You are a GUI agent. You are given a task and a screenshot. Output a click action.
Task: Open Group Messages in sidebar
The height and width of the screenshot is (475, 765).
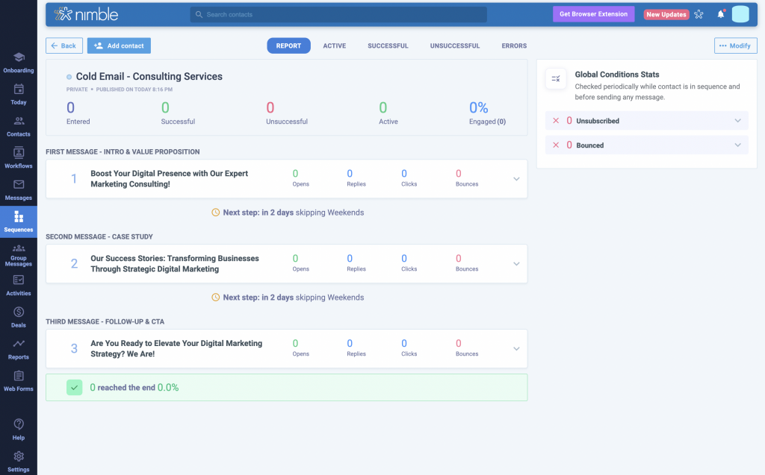tap(18, 254)
